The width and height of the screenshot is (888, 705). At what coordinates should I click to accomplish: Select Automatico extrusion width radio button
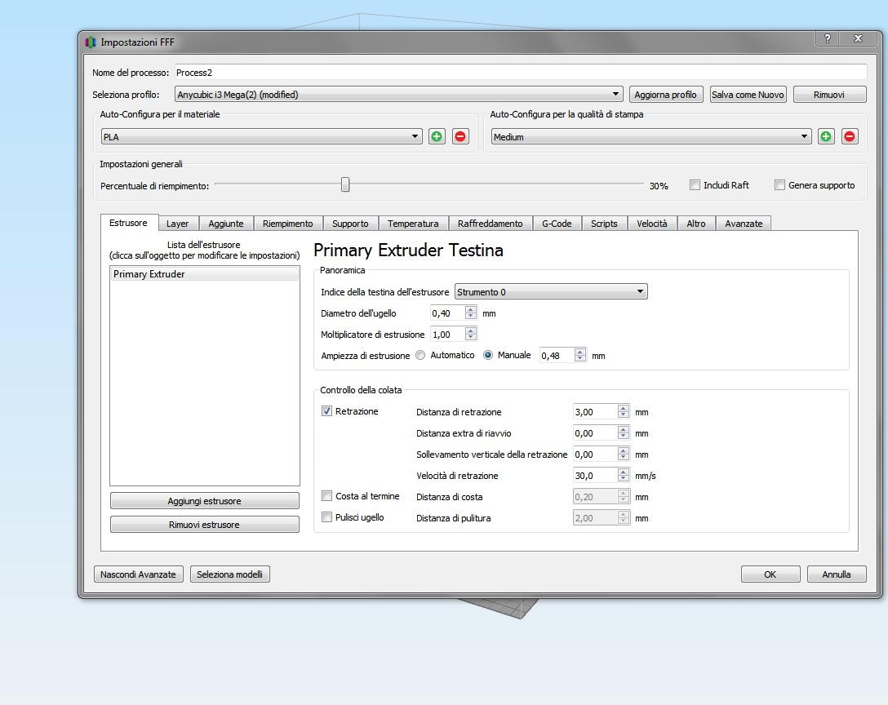(421, 355)
